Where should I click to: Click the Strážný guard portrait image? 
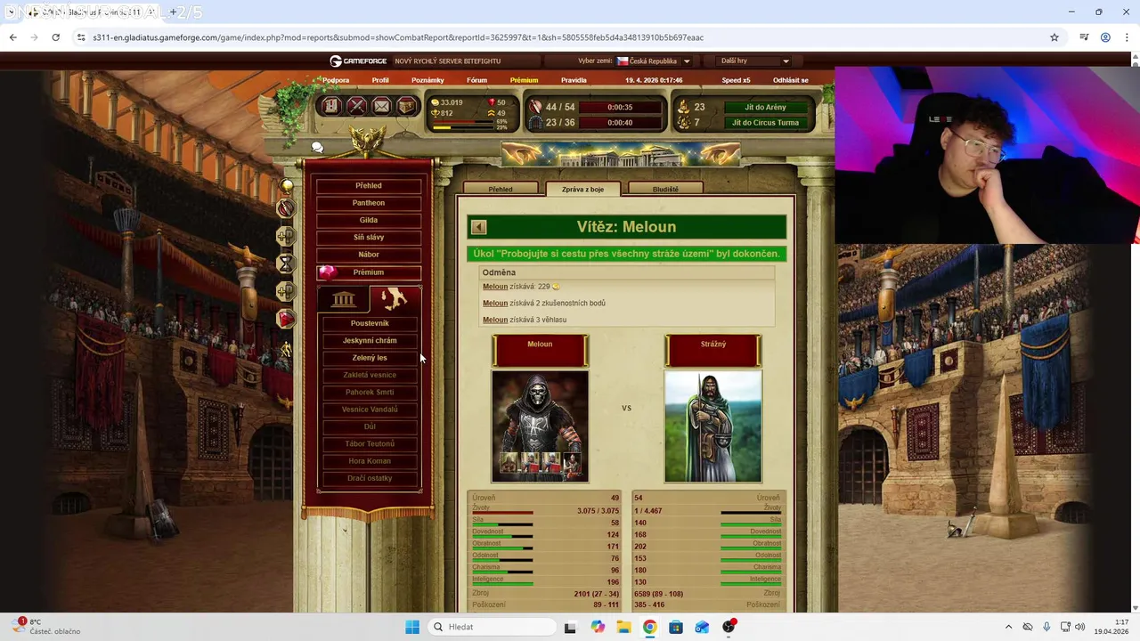[713, 426]
